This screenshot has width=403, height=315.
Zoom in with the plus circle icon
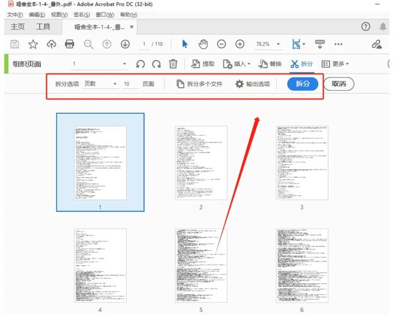tap(240, 44)
